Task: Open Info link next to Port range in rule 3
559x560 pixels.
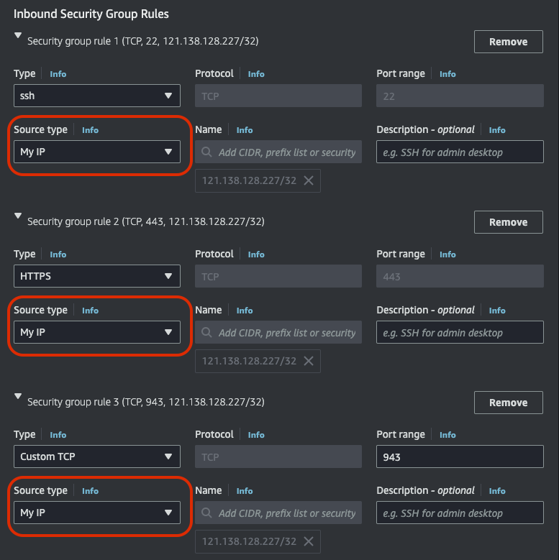Action: coord(447,435)
